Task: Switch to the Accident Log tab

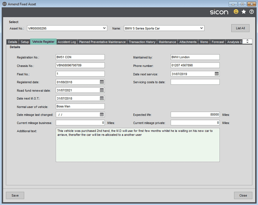Action: tap(66, 42)
